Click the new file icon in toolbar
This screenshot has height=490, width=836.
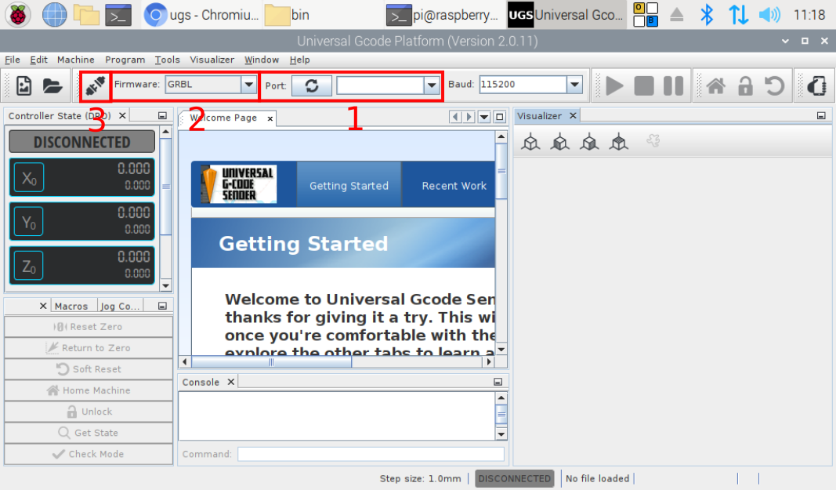pos(24,86)
